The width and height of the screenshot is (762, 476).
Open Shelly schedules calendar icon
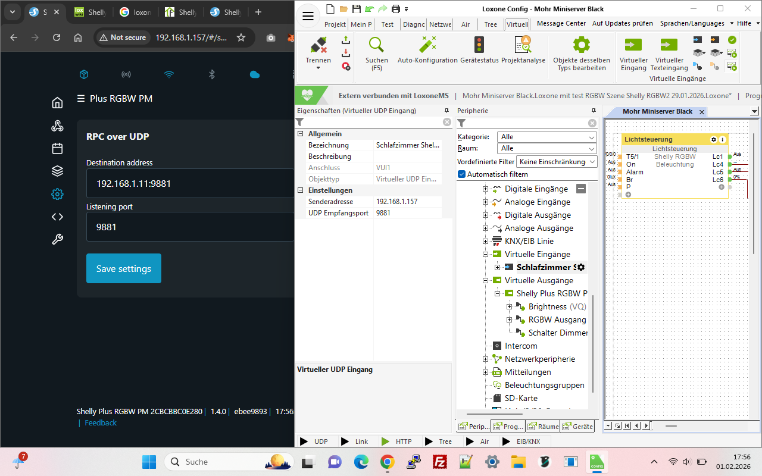tap(57, 149)
